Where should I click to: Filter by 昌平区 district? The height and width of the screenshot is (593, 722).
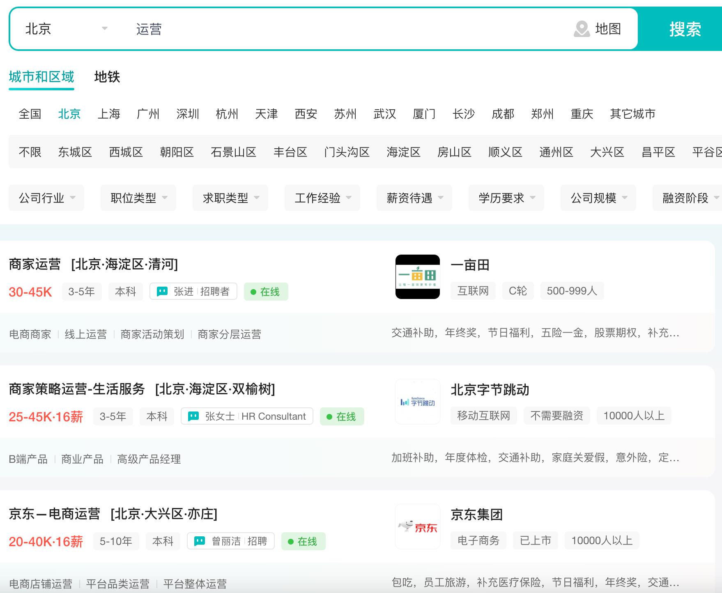(658, 152)
